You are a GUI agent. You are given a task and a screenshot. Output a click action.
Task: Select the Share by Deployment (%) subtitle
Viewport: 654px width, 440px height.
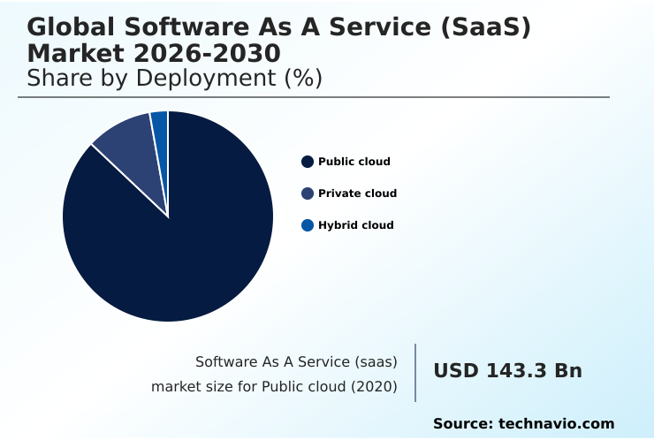(174, 78)
